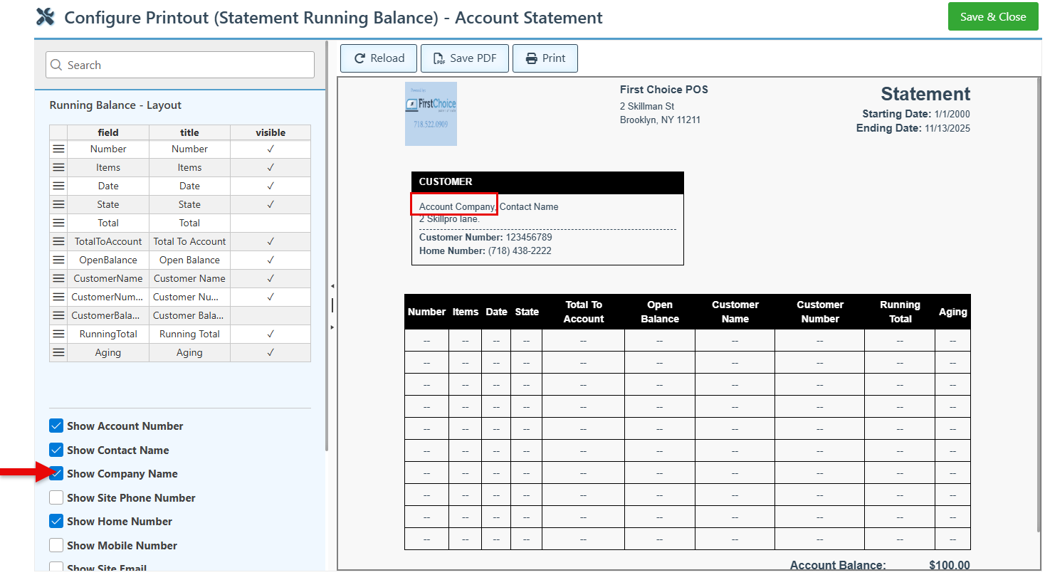The width and height of the screenshot is (1045, 575).
Task: Click the drag handle for RunningTotal row
Action: coord(58,334)
